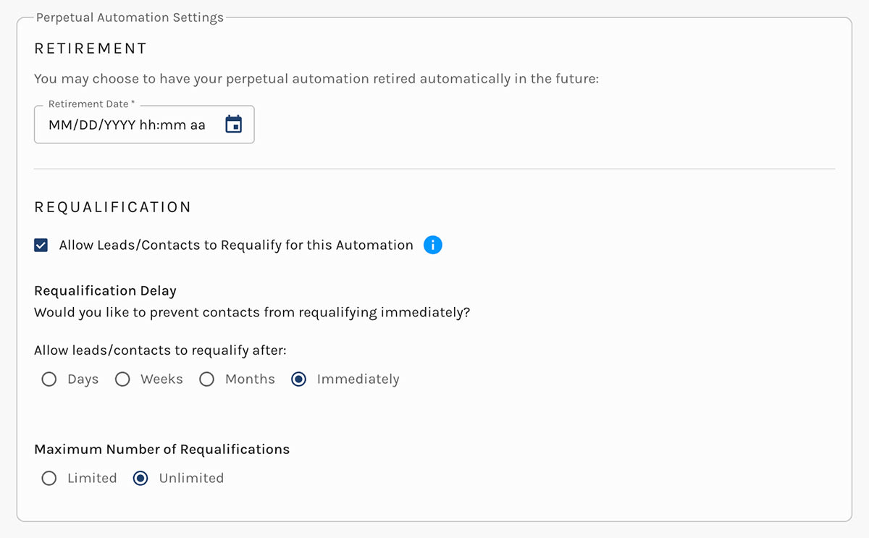This screenshot has width=869, height=538.
Task: Keep Unlimited requalifications selected
Action: tap(140, 478)
